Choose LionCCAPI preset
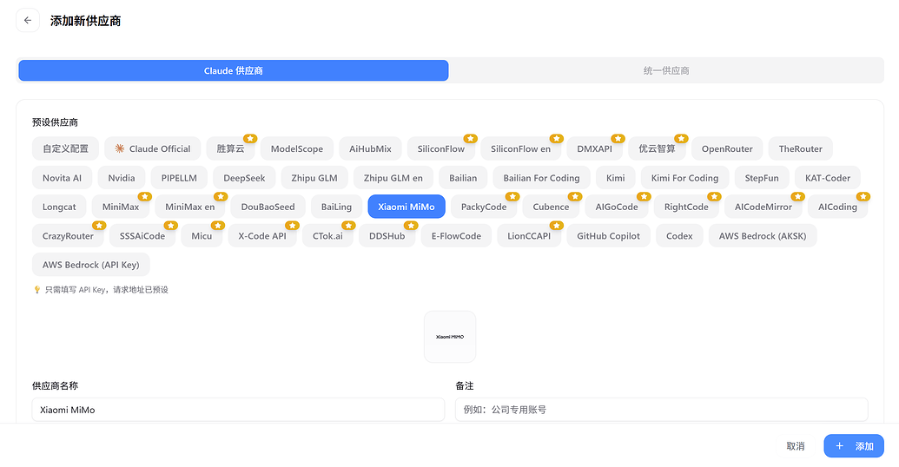 [529, 236]
